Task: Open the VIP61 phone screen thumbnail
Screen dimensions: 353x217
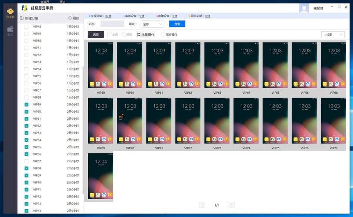Action: point(159,65)
